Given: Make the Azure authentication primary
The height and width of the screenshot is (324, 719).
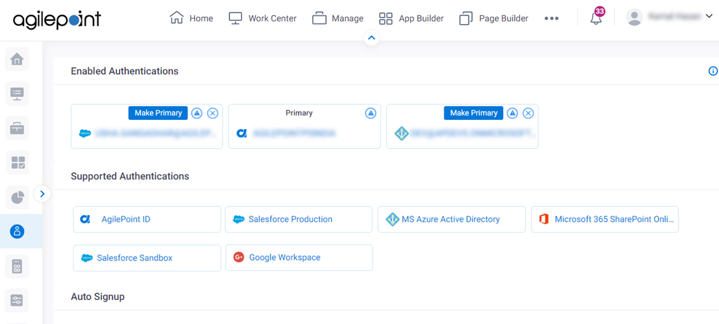Looking at the screenshot, I should [x=474, y=113].
